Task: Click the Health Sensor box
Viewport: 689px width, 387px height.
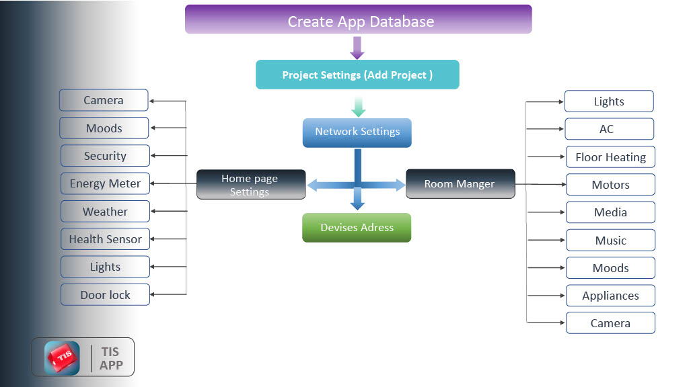Action: click(x=105, y=239)
